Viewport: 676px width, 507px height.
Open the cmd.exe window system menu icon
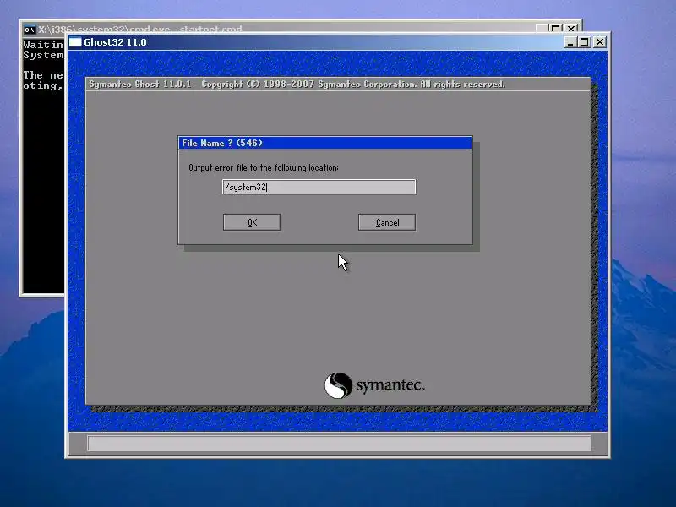tap(30, 30)
